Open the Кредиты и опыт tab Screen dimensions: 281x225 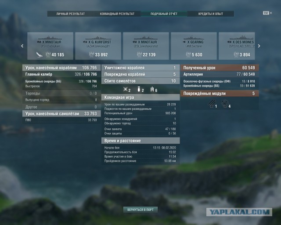point(211,14)
